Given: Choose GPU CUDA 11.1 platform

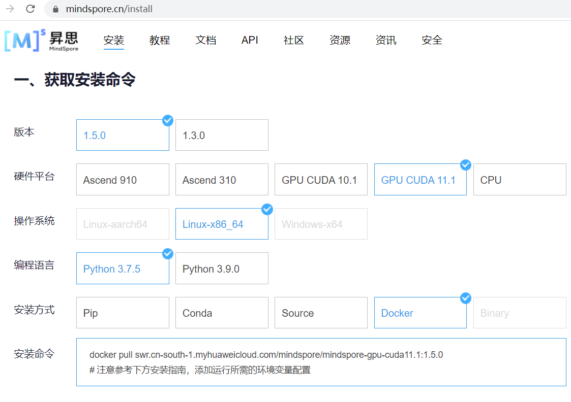Looking at the screenshot, I should pyautogui.click(x=420, y=180).
